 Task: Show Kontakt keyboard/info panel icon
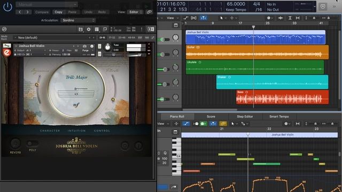151,29
